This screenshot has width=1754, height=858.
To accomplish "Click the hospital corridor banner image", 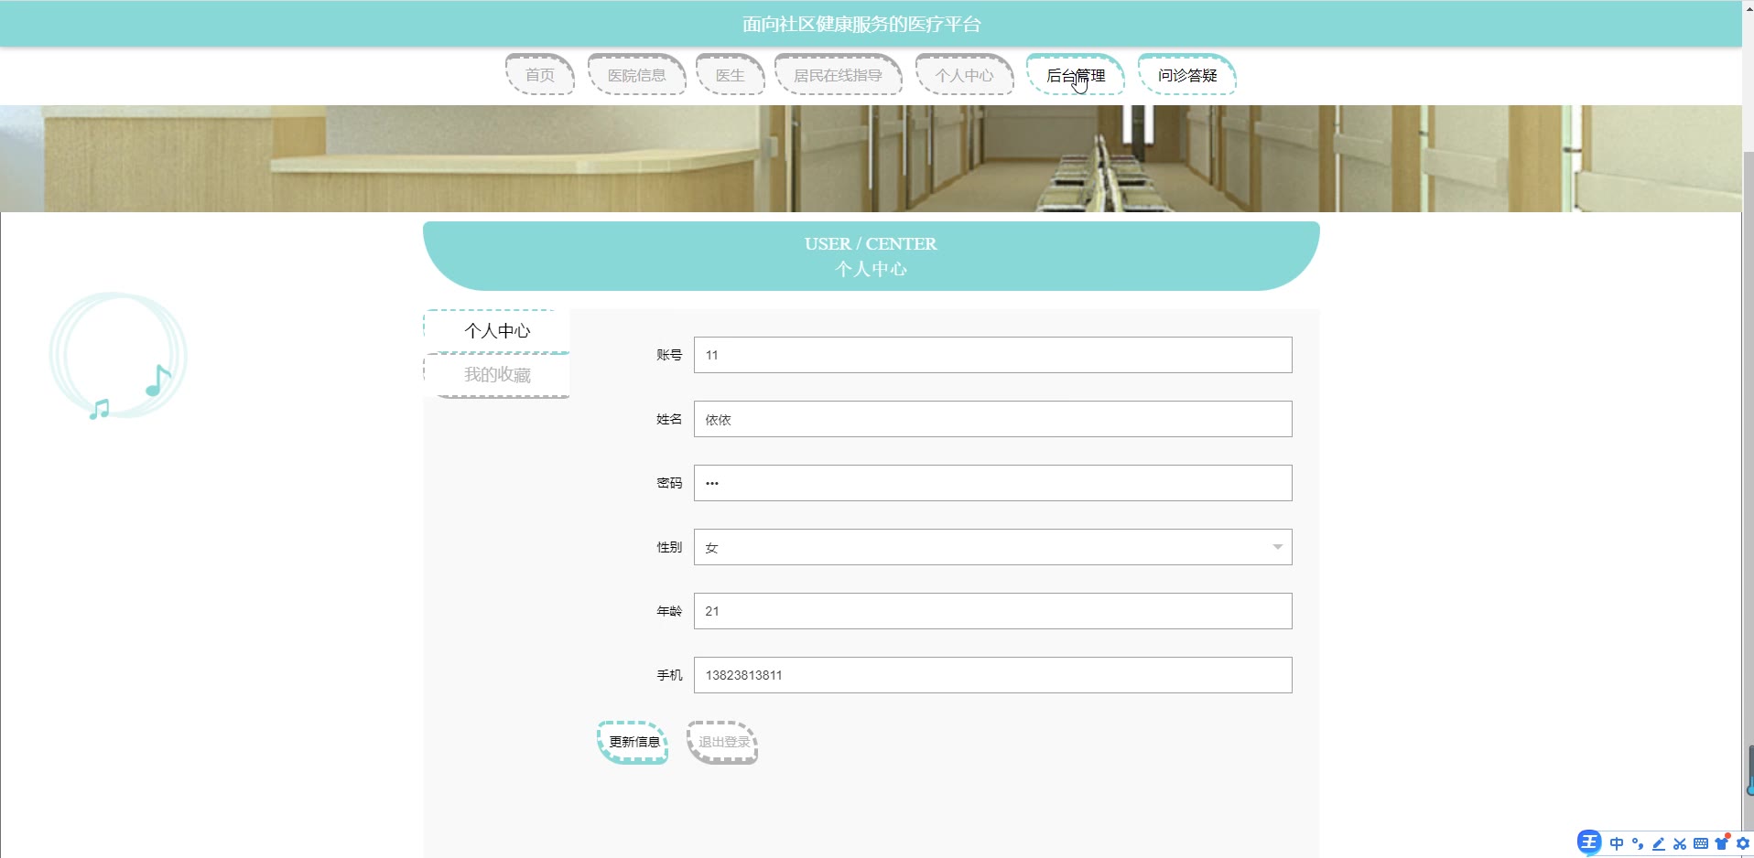I will 871,158.
